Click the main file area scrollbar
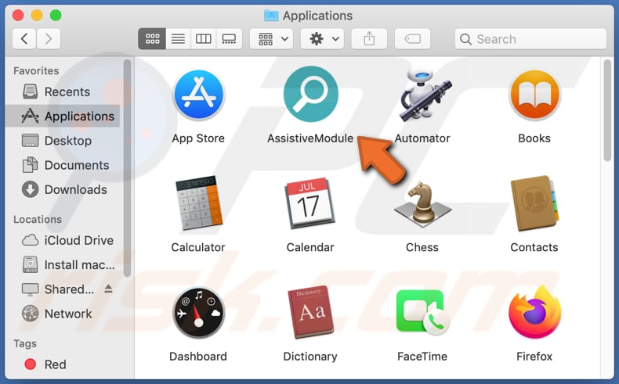This screenshot has height=384, width=619. [607, 110]
